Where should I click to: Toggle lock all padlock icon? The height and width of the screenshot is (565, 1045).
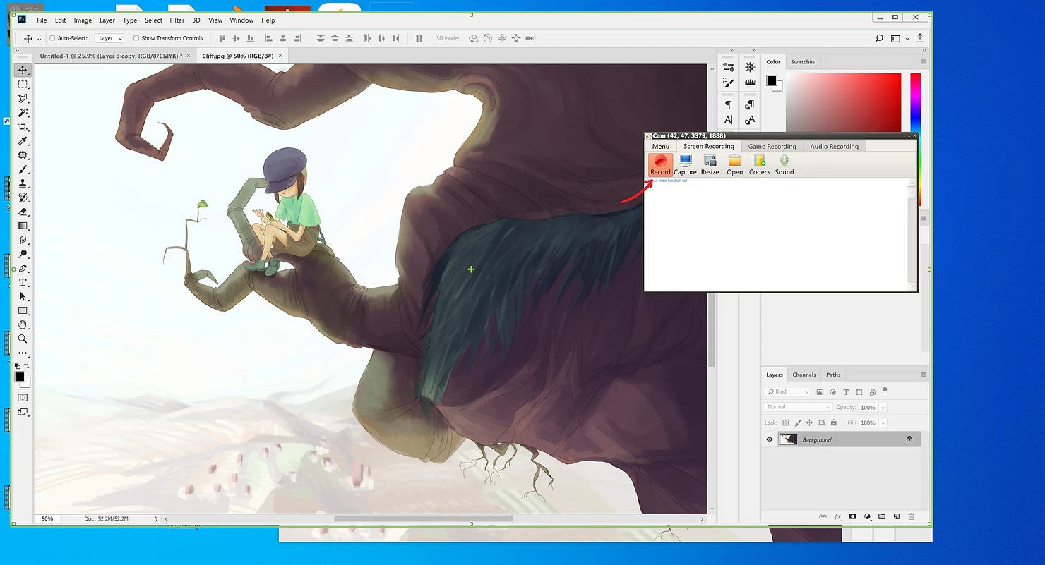[x=834, y=423]
